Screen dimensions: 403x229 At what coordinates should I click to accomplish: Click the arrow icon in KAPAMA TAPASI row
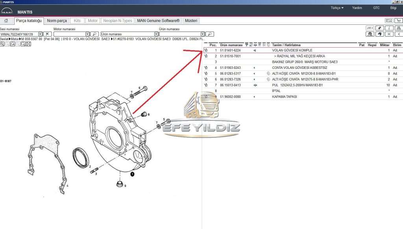point(255,97)
